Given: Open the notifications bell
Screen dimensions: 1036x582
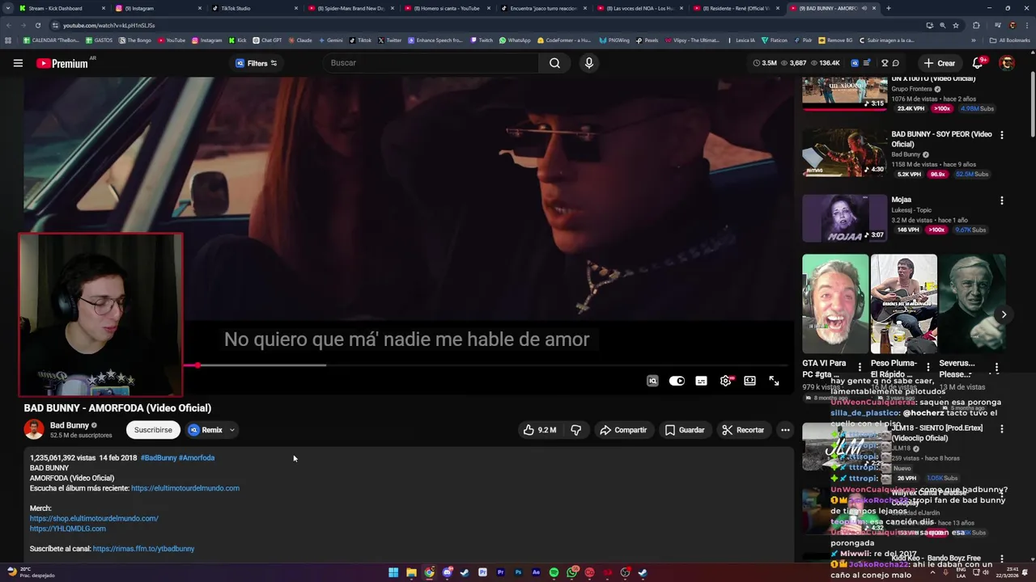Looking at the screenshot, I should coord(978,63).
